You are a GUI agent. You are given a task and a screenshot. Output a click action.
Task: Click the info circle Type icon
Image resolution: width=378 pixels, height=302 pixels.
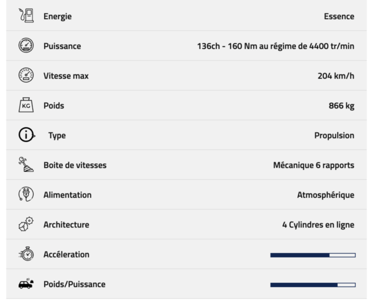pos(27,135)
